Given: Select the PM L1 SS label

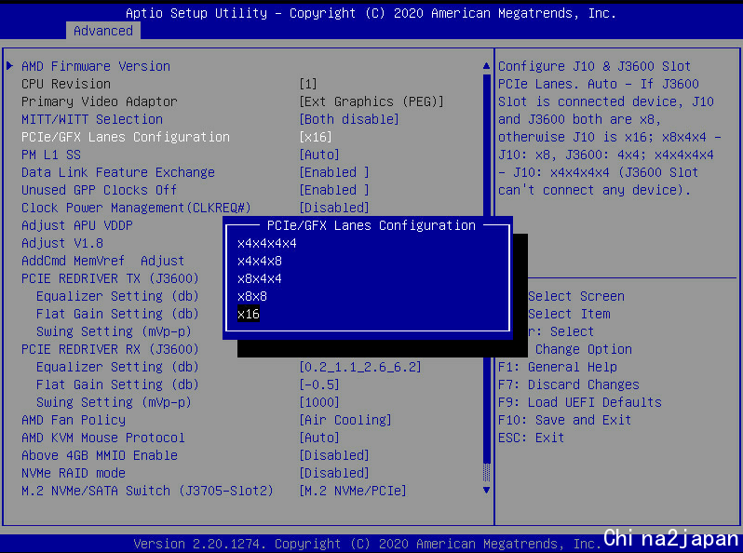Looking at the screenshot, I should coord(51,155).
